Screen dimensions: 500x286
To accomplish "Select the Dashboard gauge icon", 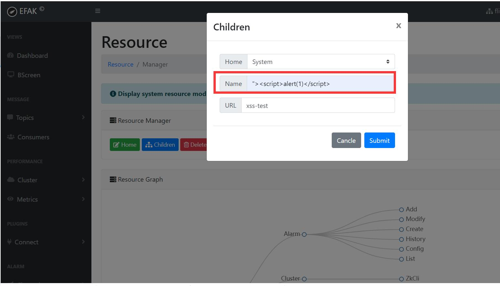I will [x=10, y=55].
